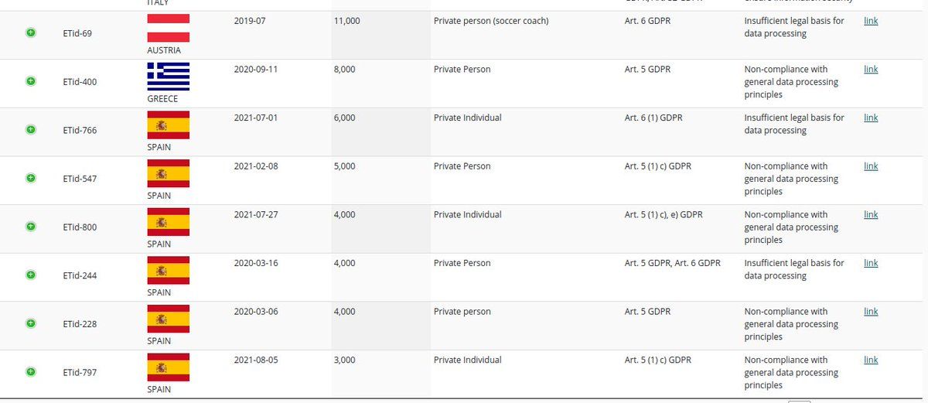Screen dimensions: 928x403
Task: Click green plus icon beside ETid-800
Action: click(31, 227)
